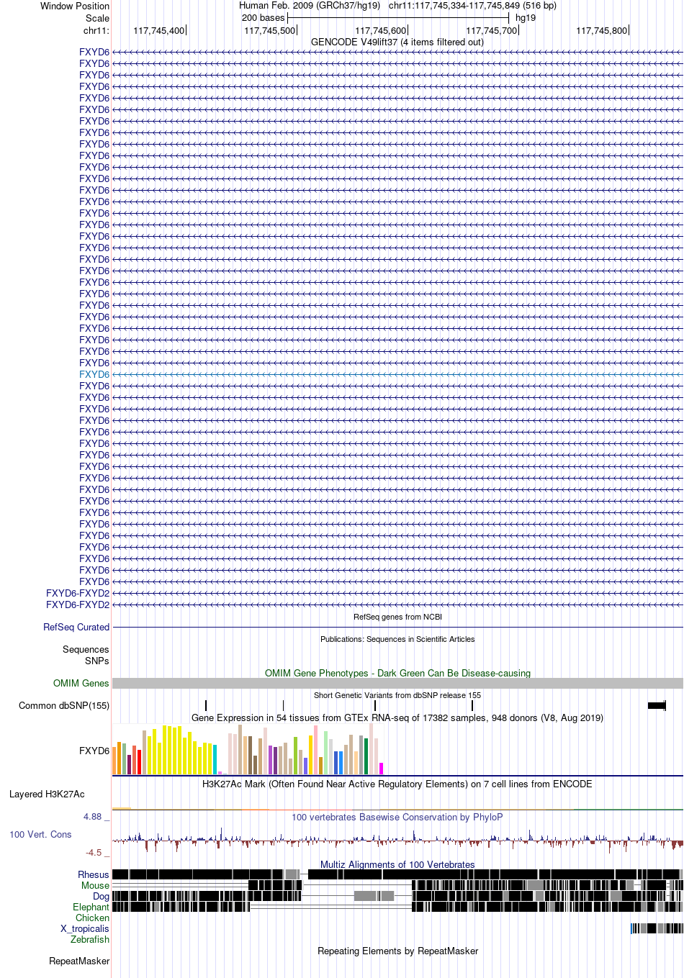
Task: Click the Human Feb. 2009 (GRCh37/hg19) text
Action: tap(310, 6)
